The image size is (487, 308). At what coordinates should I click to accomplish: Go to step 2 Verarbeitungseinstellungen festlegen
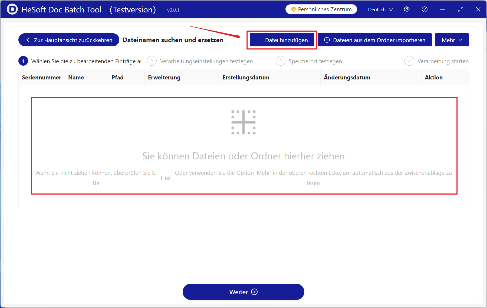point(200,61)
